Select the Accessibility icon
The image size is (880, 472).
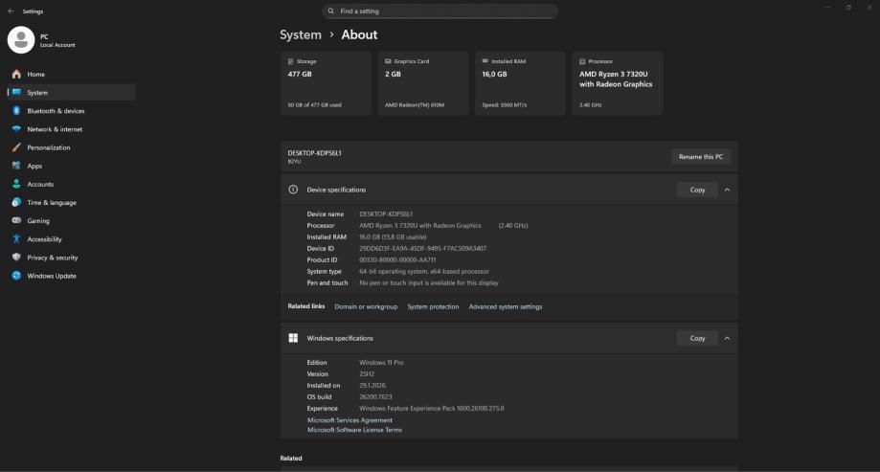(x=16, y=239)
